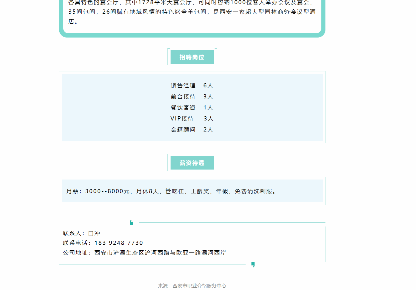Click the contact name 白冲

coord(94,233)
